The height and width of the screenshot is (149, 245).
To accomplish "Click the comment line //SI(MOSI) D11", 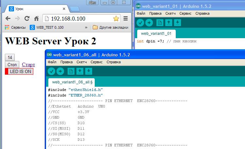I will 66,128.
